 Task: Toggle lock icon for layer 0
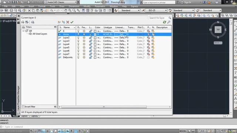(x=90, y=31)
